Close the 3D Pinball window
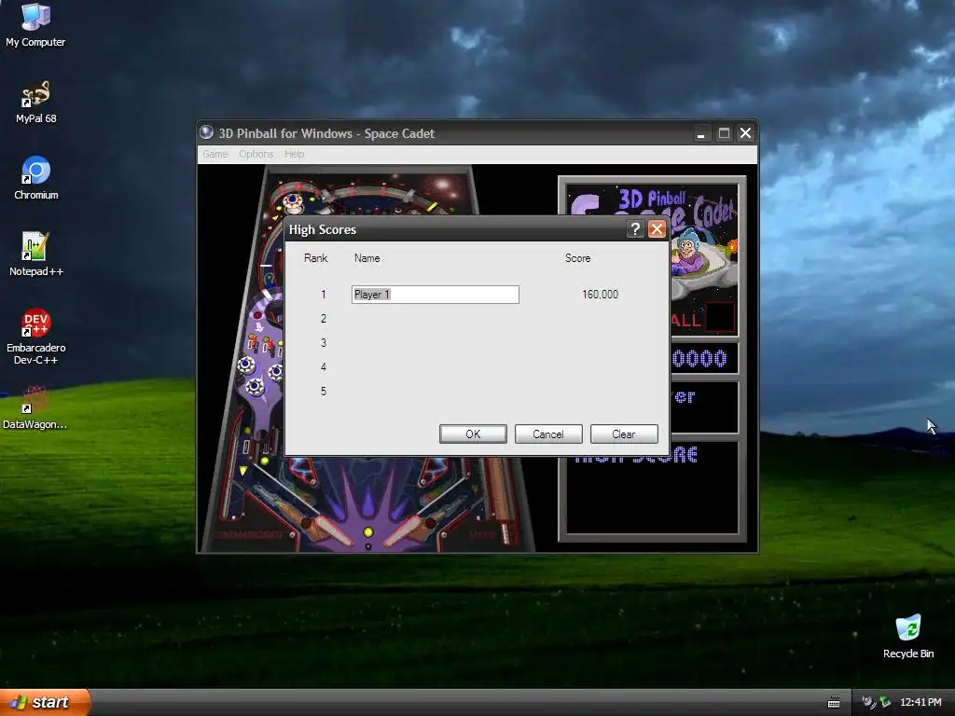Image resolution: width=955 pixels, height=716 pixels. 745,133
